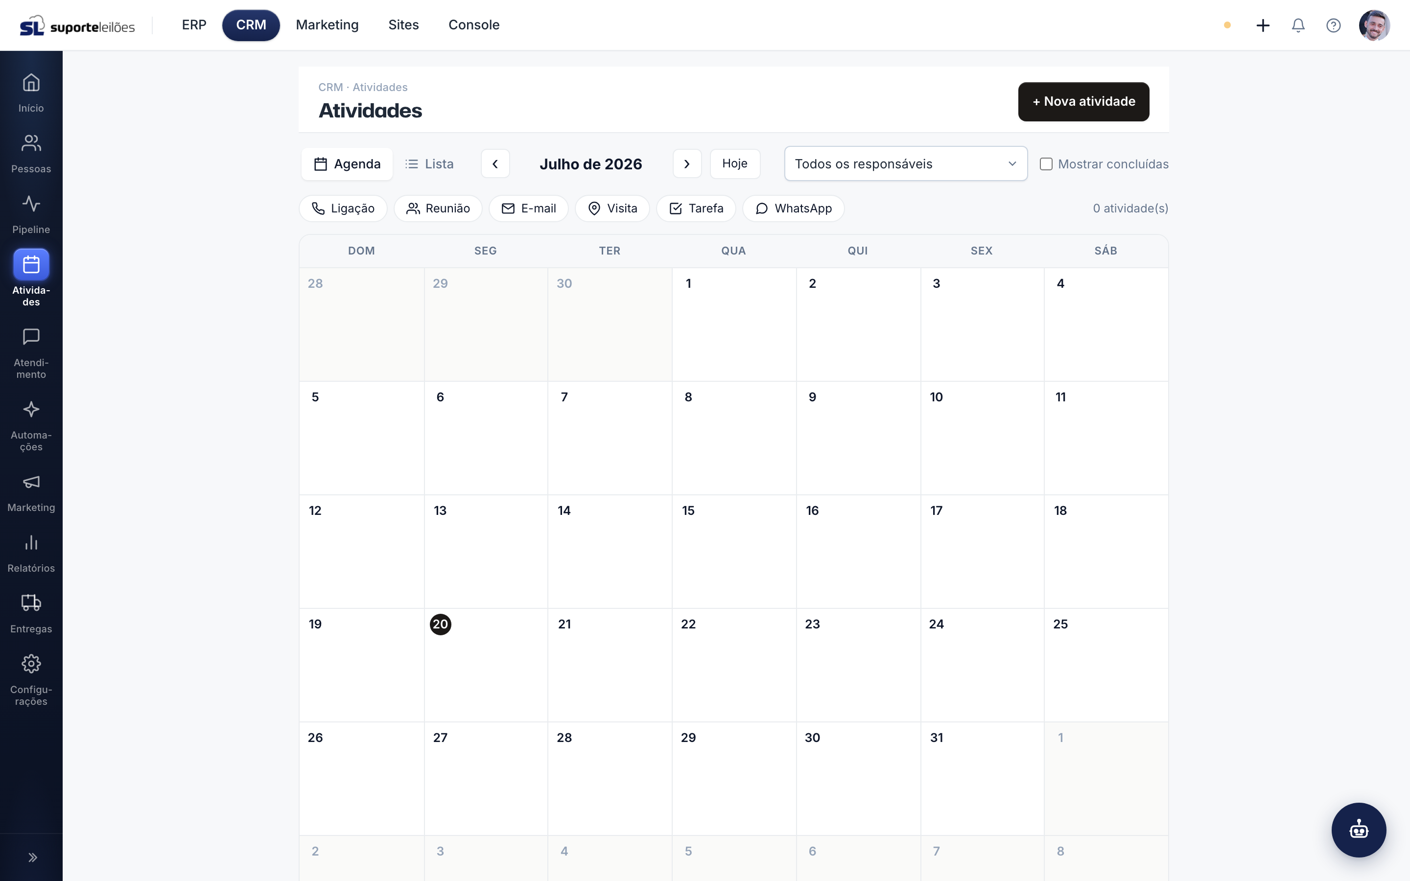Open the Início home icon in sidebar
The image size is (1410, 881).
tap(31, 83)
